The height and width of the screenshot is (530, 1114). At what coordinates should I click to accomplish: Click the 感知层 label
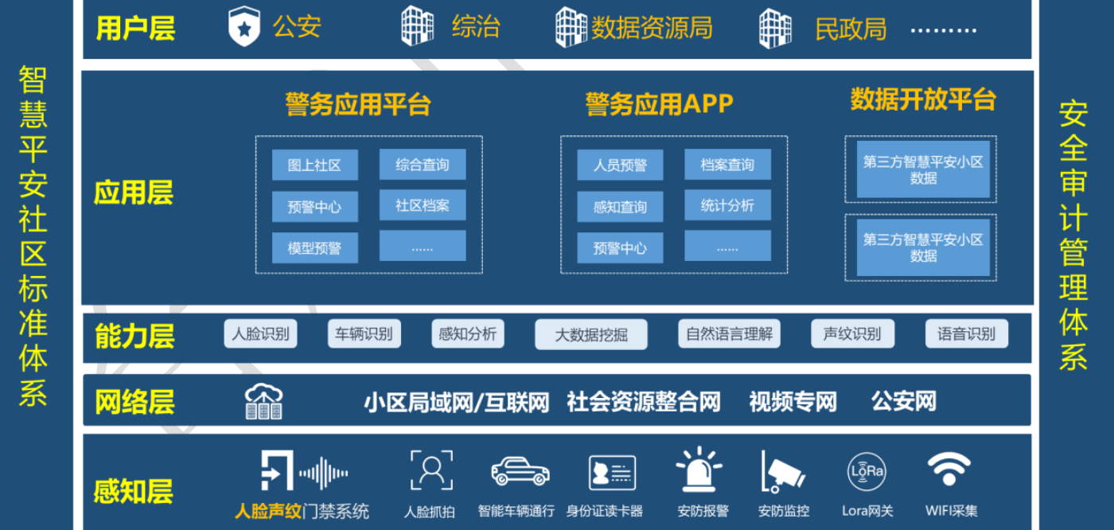(x=134, y=492)
